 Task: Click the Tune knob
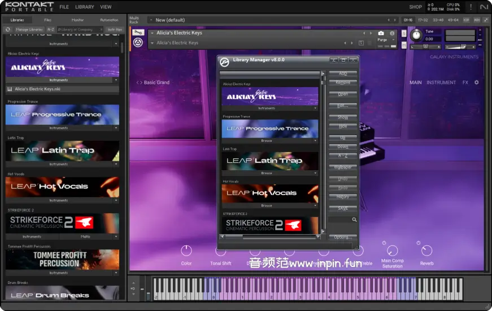point(416,35)
